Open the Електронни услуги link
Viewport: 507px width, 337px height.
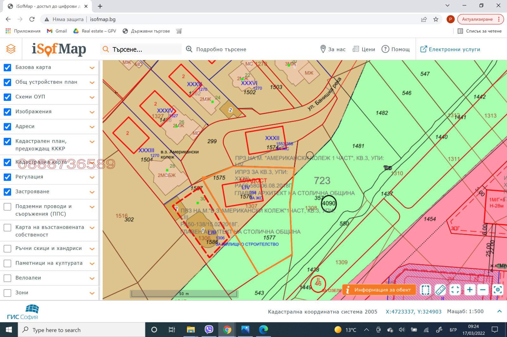[x=450, y=49]
